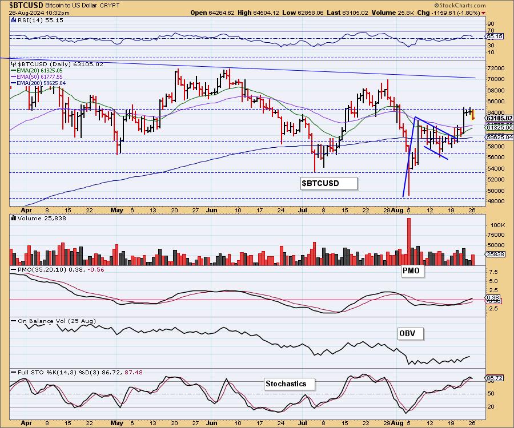Click the red down arrow after Chg value
Viewport: 514px width, 428px height.
(484, 13)
